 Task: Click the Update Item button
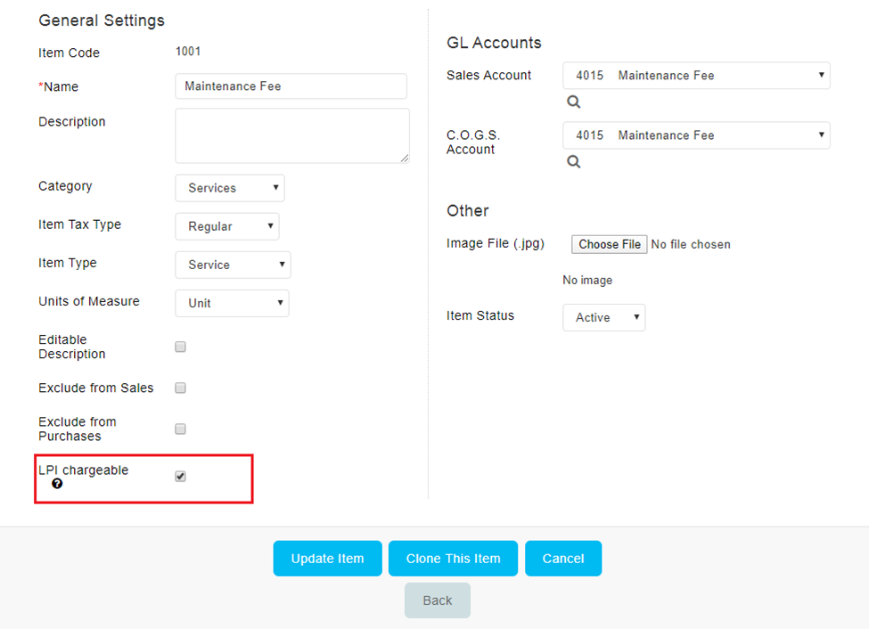[x=327, y=559]
